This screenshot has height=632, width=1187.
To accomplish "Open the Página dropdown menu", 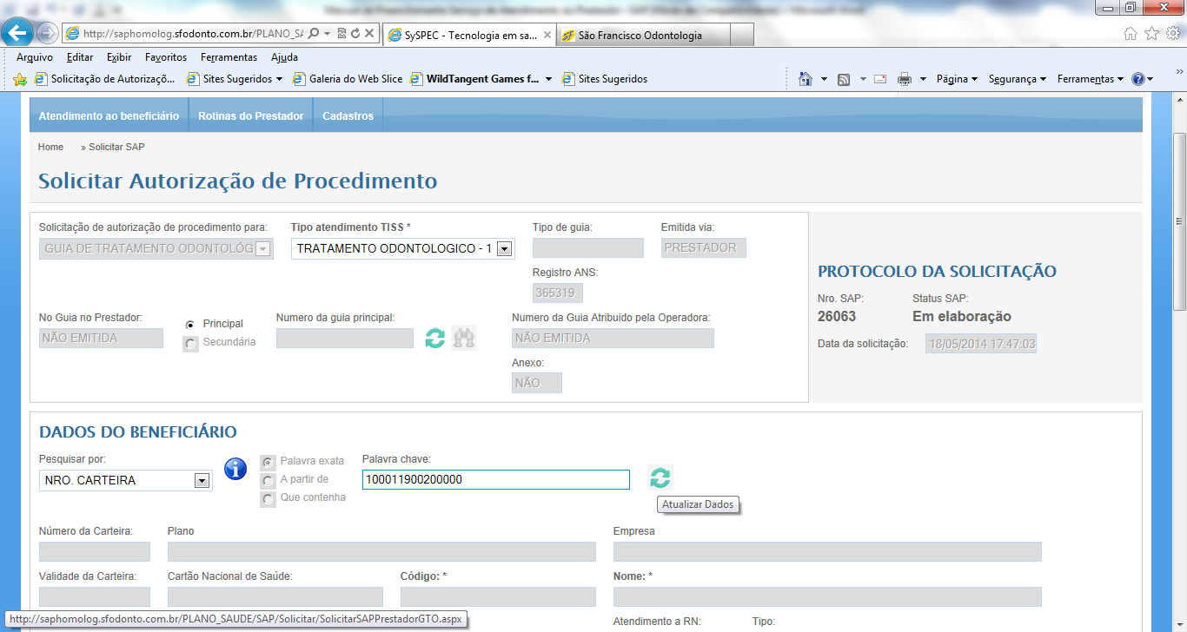I will point(957,79).
